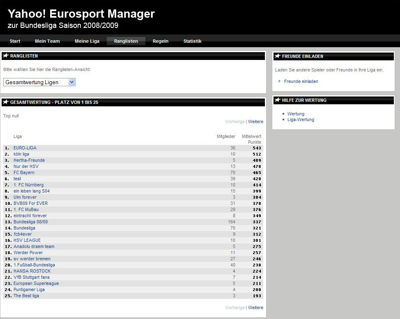The image size is (400, 319).
Task: Click the star icon beside Hilfe zur Wertung heading
Action: [278, 100]
